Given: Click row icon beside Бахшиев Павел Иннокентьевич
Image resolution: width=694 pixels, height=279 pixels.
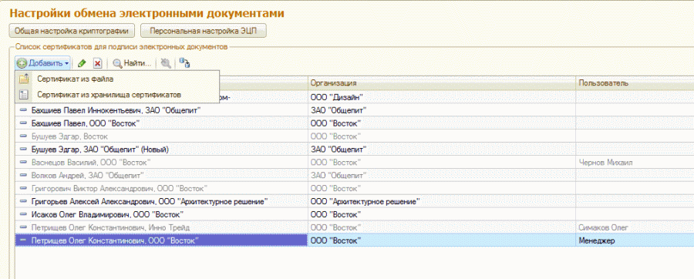Looking at the screenshot, I should (x=23, y=110).
